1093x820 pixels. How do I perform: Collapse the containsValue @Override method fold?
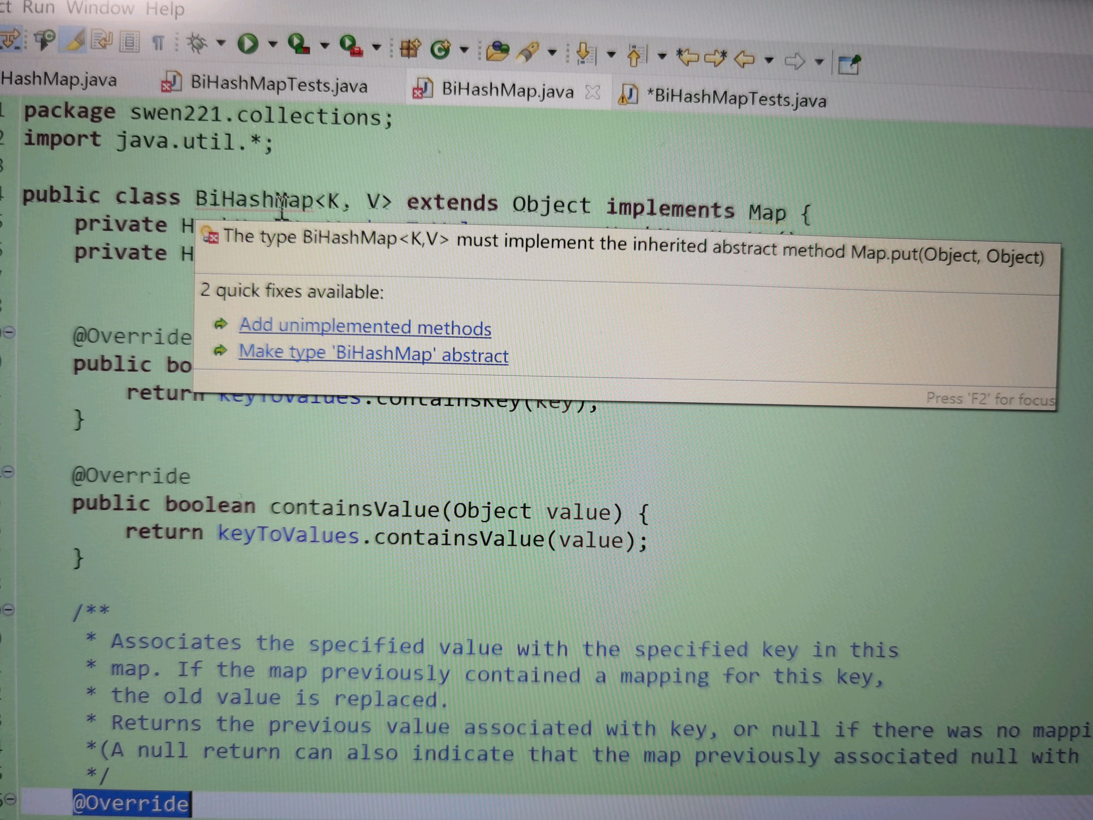click(x=8, y=472)
